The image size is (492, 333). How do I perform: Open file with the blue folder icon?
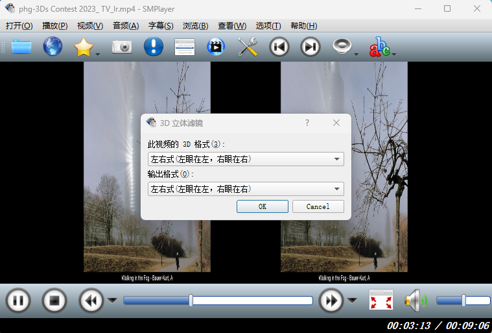[21, 47]
